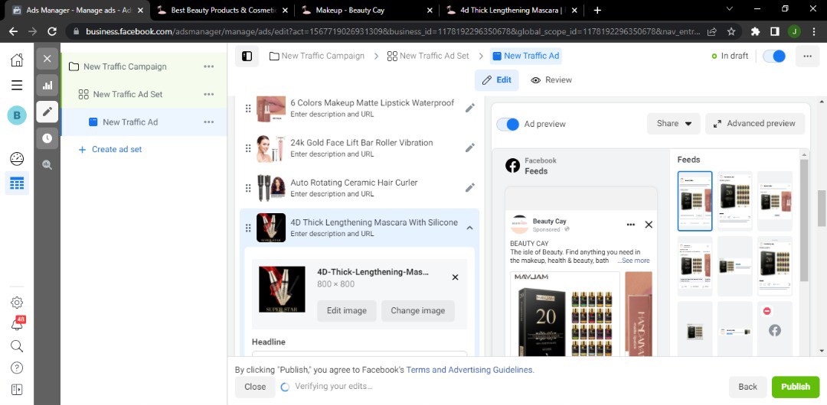Close the editing pane with X icon
Image resolution: width=827 pixels, height=405 pixels.
(x=47, y=59)
